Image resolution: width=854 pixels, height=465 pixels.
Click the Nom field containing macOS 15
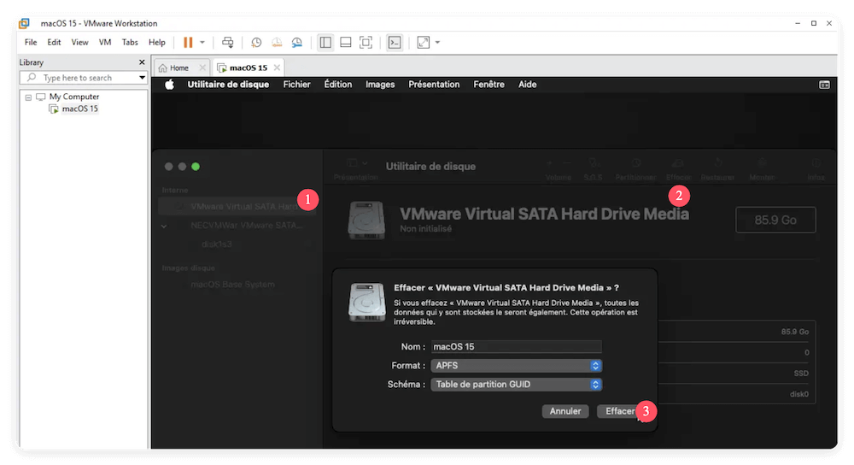click(517, 347)
